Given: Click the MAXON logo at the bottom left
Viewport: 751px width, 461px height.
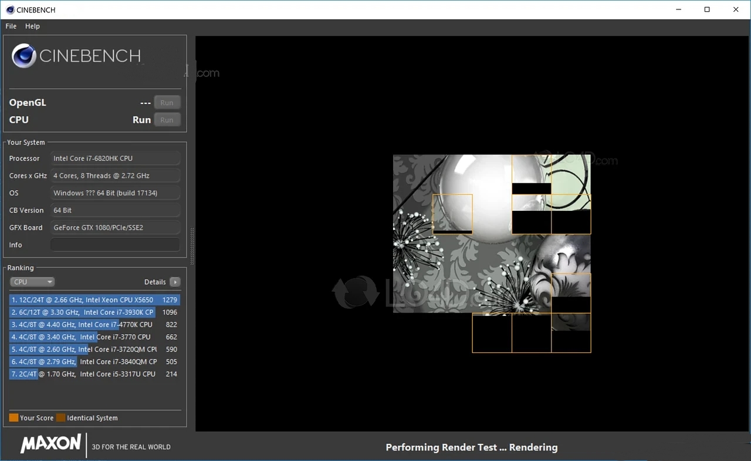Looking at the screenshot, I should (x=50, y=444).
